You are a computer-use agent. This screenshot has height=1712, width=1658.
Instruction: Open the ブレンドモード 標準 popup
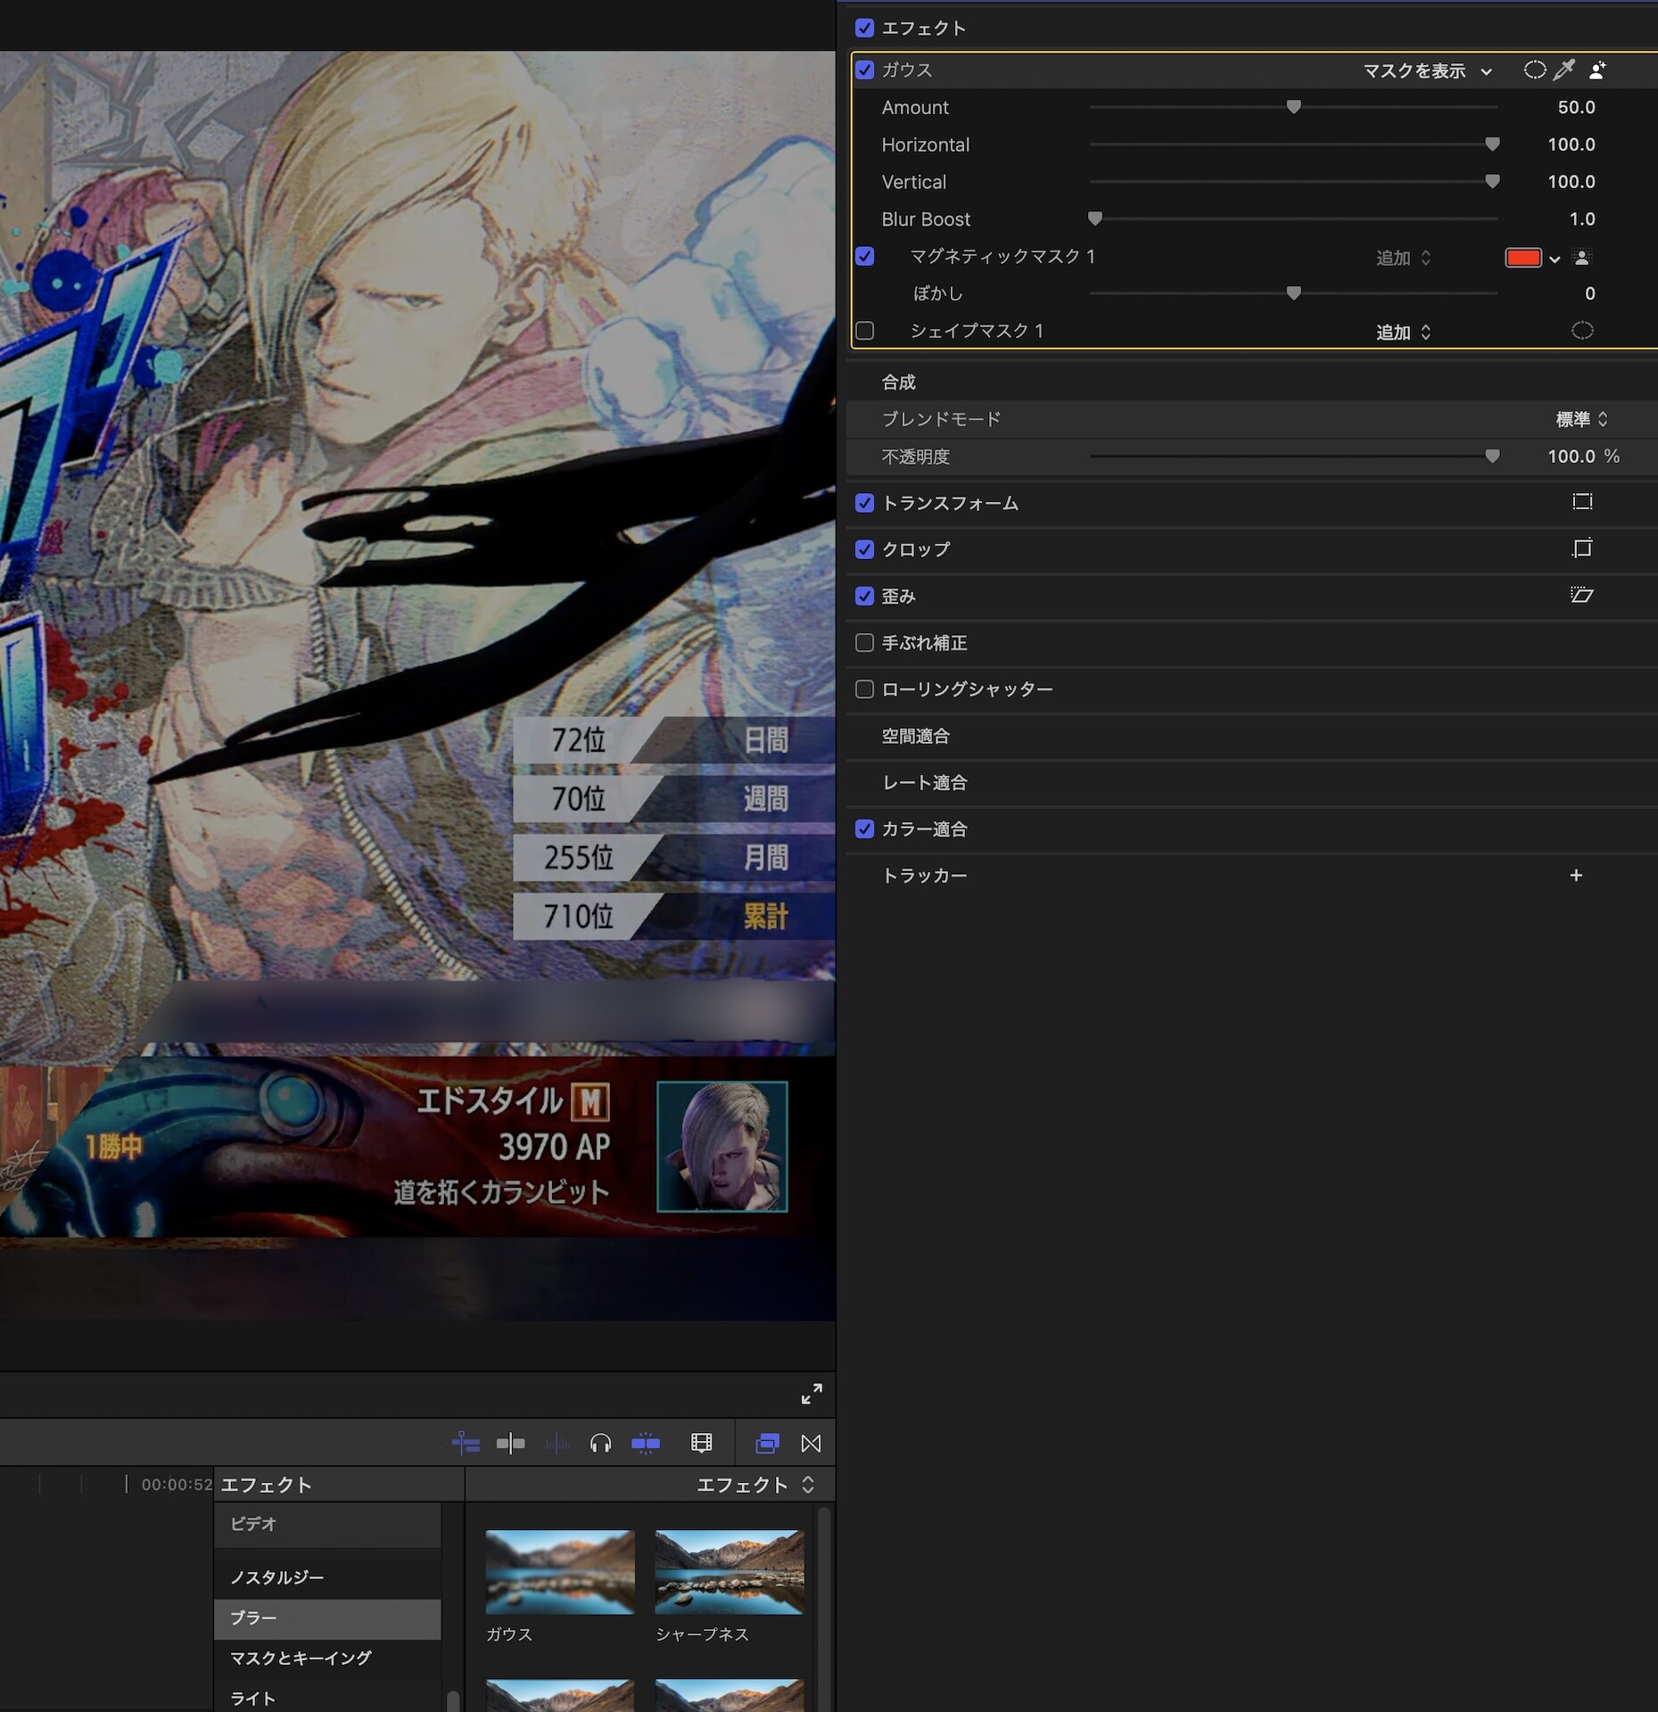pos(1581,419)
